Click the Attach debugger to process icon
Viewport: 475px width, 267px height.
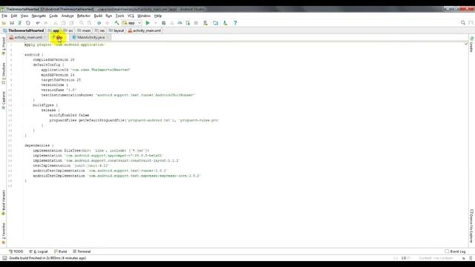click(188, 23)
